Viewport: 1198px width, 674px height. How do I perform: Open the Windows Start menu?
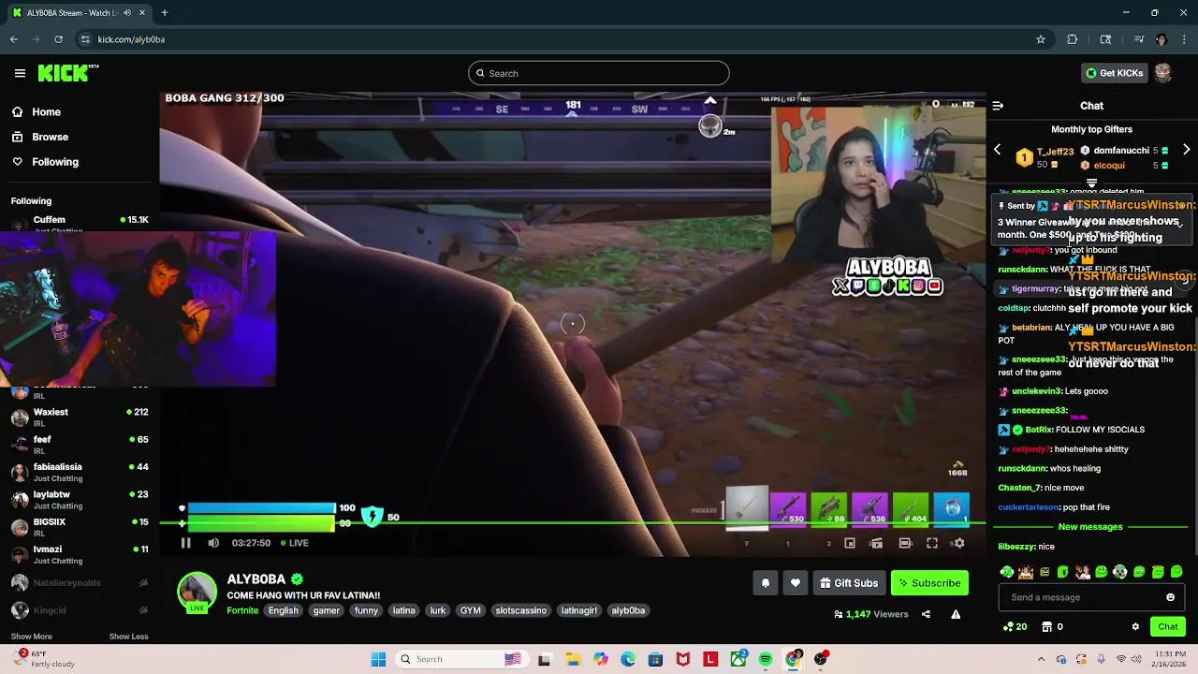[378, 659]
